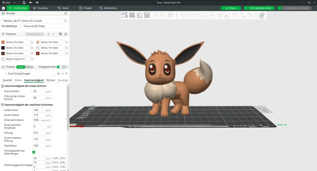Image resolution: width=317 pixels, height=171 pixels.
Task: Open printer settings gear icon
Action: pos(66,13)
